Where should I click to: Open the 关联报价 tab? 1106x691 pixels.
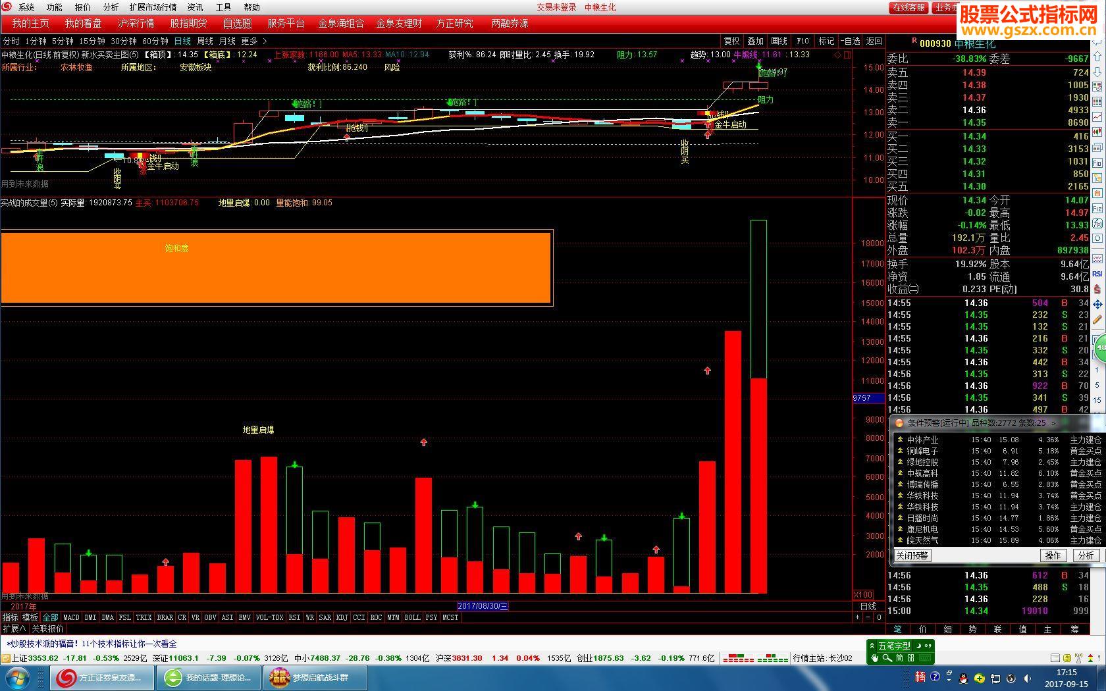tap(48, 628)
